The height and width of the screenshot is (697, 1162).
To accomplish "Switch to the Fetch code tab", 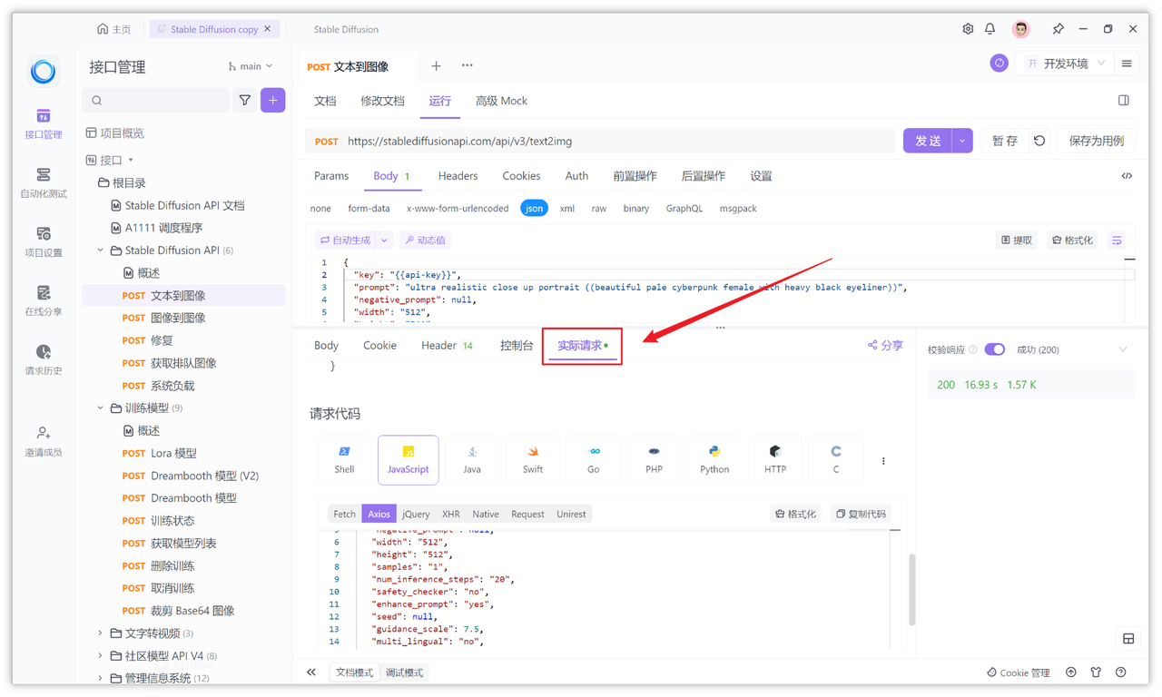I will click(x=345, y=514).
